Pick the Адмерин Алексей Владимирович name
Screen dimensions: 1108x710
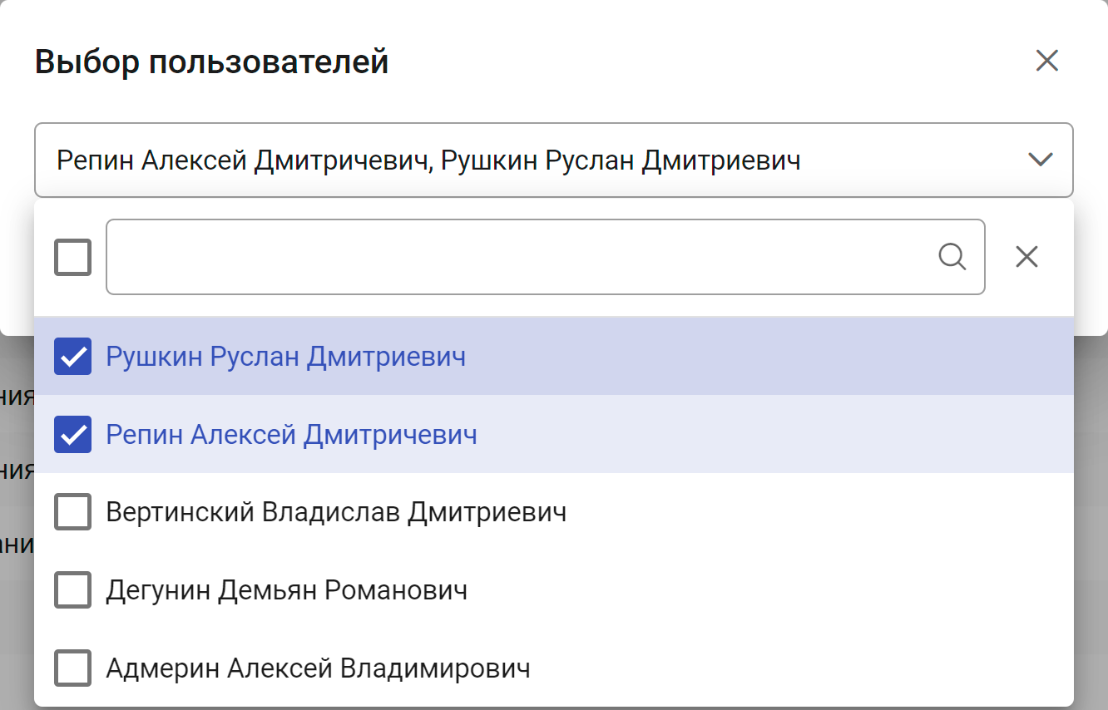[x=318, y=668]
